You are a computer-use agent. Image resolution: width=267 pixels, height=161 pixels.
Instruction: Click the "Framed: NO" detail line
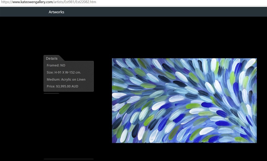click(x=56, y=65)
